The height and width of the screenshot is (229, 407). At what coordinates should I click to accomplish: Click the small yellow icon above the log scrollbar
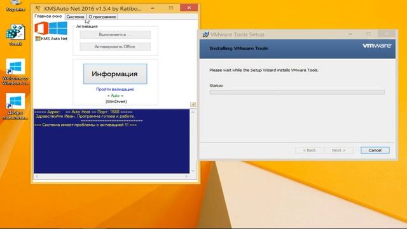(x=193, y=104)
